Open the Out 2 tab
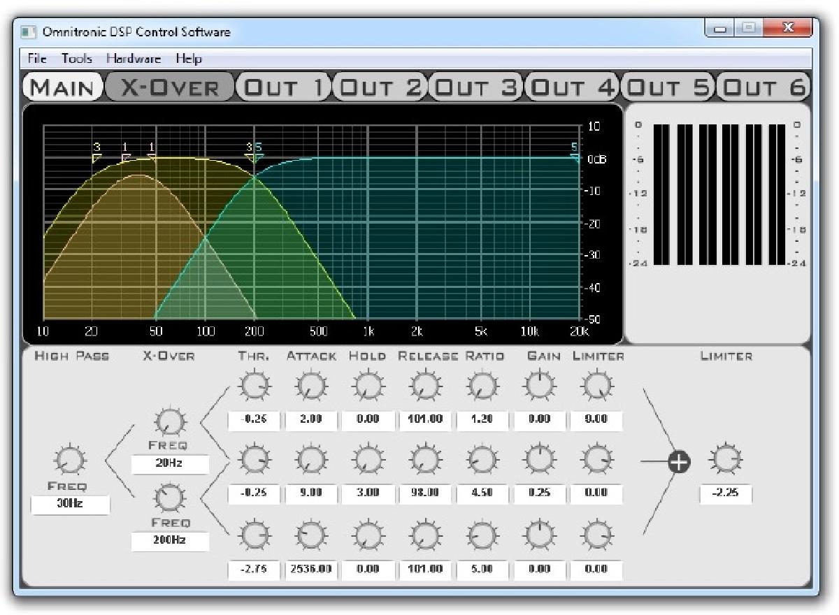Image resolution: width=839 pixels, height=615 pixels. pyautogui.click(x=380, y=87)
